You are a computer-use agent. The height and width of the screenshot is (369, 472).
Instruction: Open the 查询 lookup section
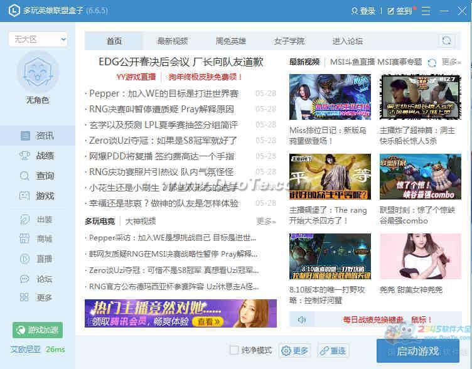37,176
